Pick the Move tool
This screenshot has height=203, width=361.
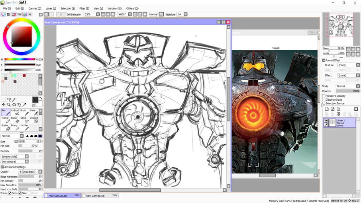coord(4,105)
